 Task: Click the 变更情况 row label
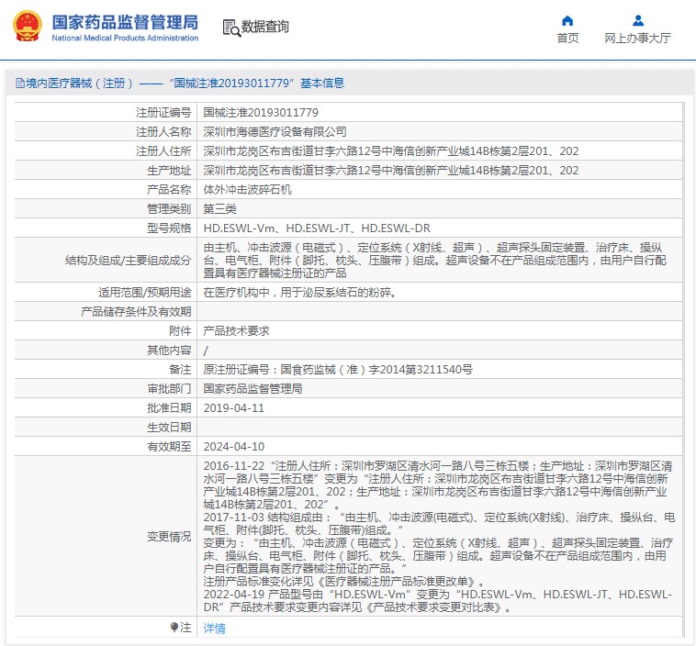pyautogui.click(x=169, y=537)
